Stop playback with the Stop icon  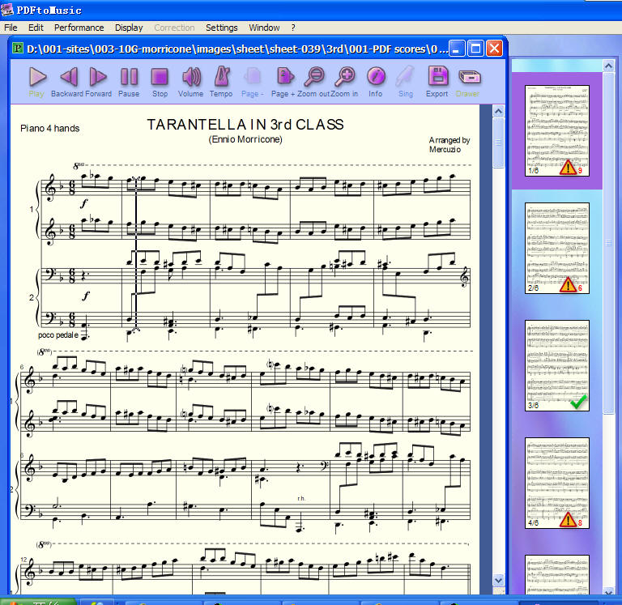coord(160,82)
